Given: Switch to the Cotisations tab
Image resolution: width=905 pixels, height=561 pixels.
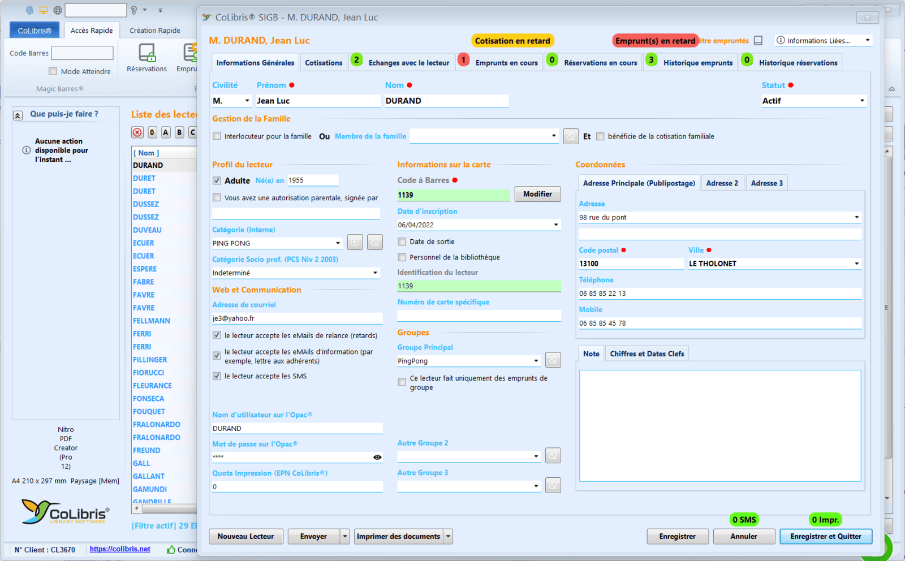Looking at the screenshot, I should pos(324,63).
